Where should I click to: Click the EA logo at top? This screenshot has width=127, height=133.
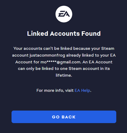coord(64,14)
